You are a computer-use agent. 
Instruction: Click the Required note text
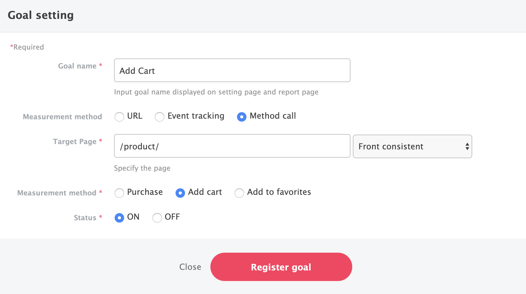coord(27,47)
